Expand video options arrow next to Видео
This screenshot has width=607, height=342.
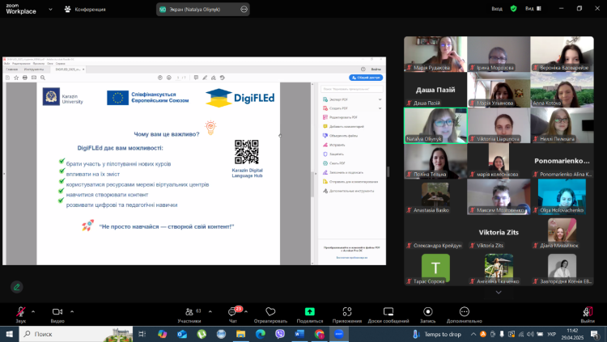[72, 311]
